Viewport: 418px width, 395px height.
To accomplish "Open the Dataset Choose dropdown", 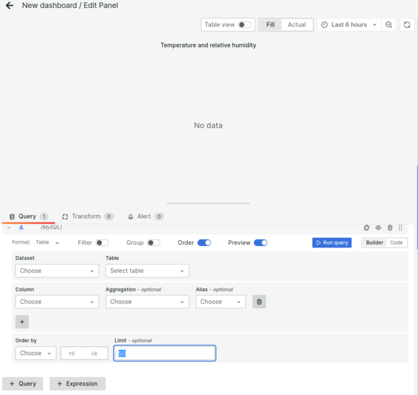I will point(57,271).
